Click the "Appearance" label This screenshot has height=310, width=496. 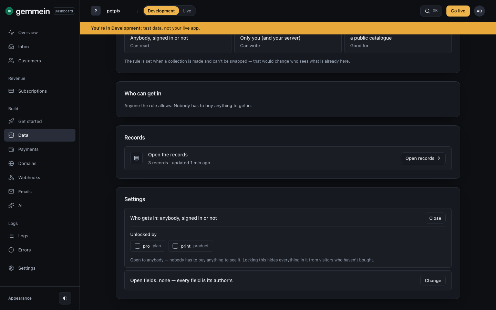pos(20,298)
